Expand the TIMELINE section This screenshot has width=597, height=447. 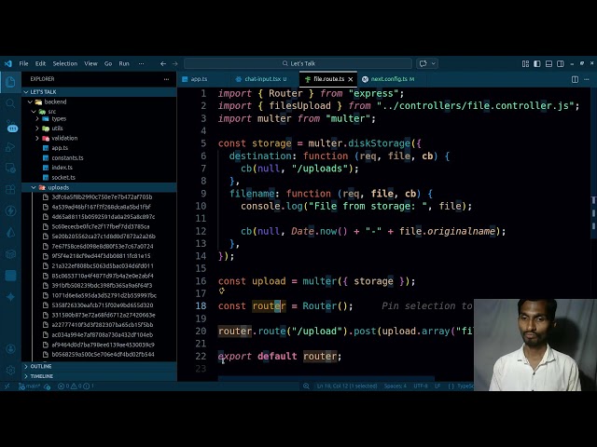point(100,376)
